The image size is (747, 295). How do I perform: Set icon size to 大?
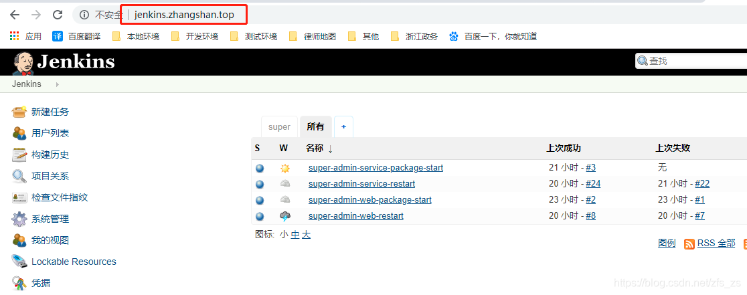[x=306, y=235]
